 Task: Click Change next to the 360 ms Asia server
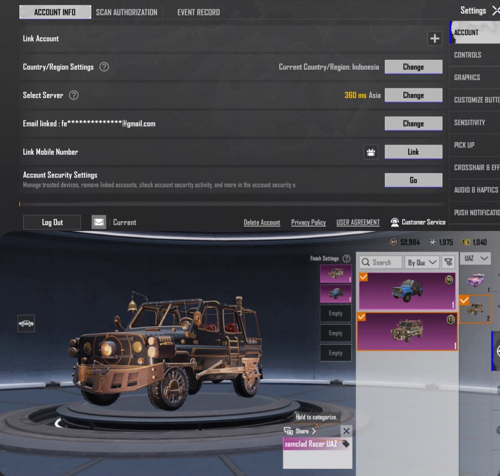(x=413, y=95)
